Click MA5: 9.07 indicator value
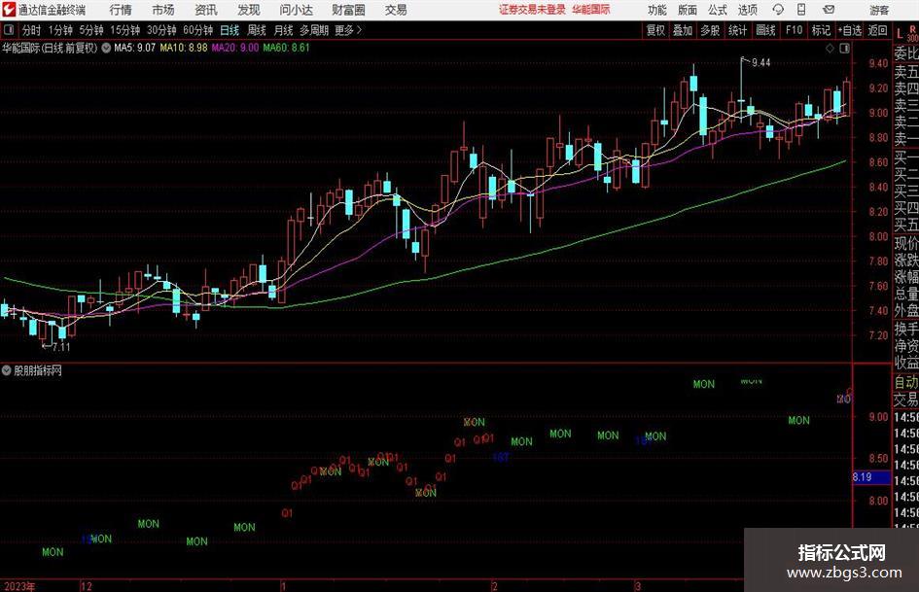Image resolution: width=919 pixels, height=592 pixels. 135,48
